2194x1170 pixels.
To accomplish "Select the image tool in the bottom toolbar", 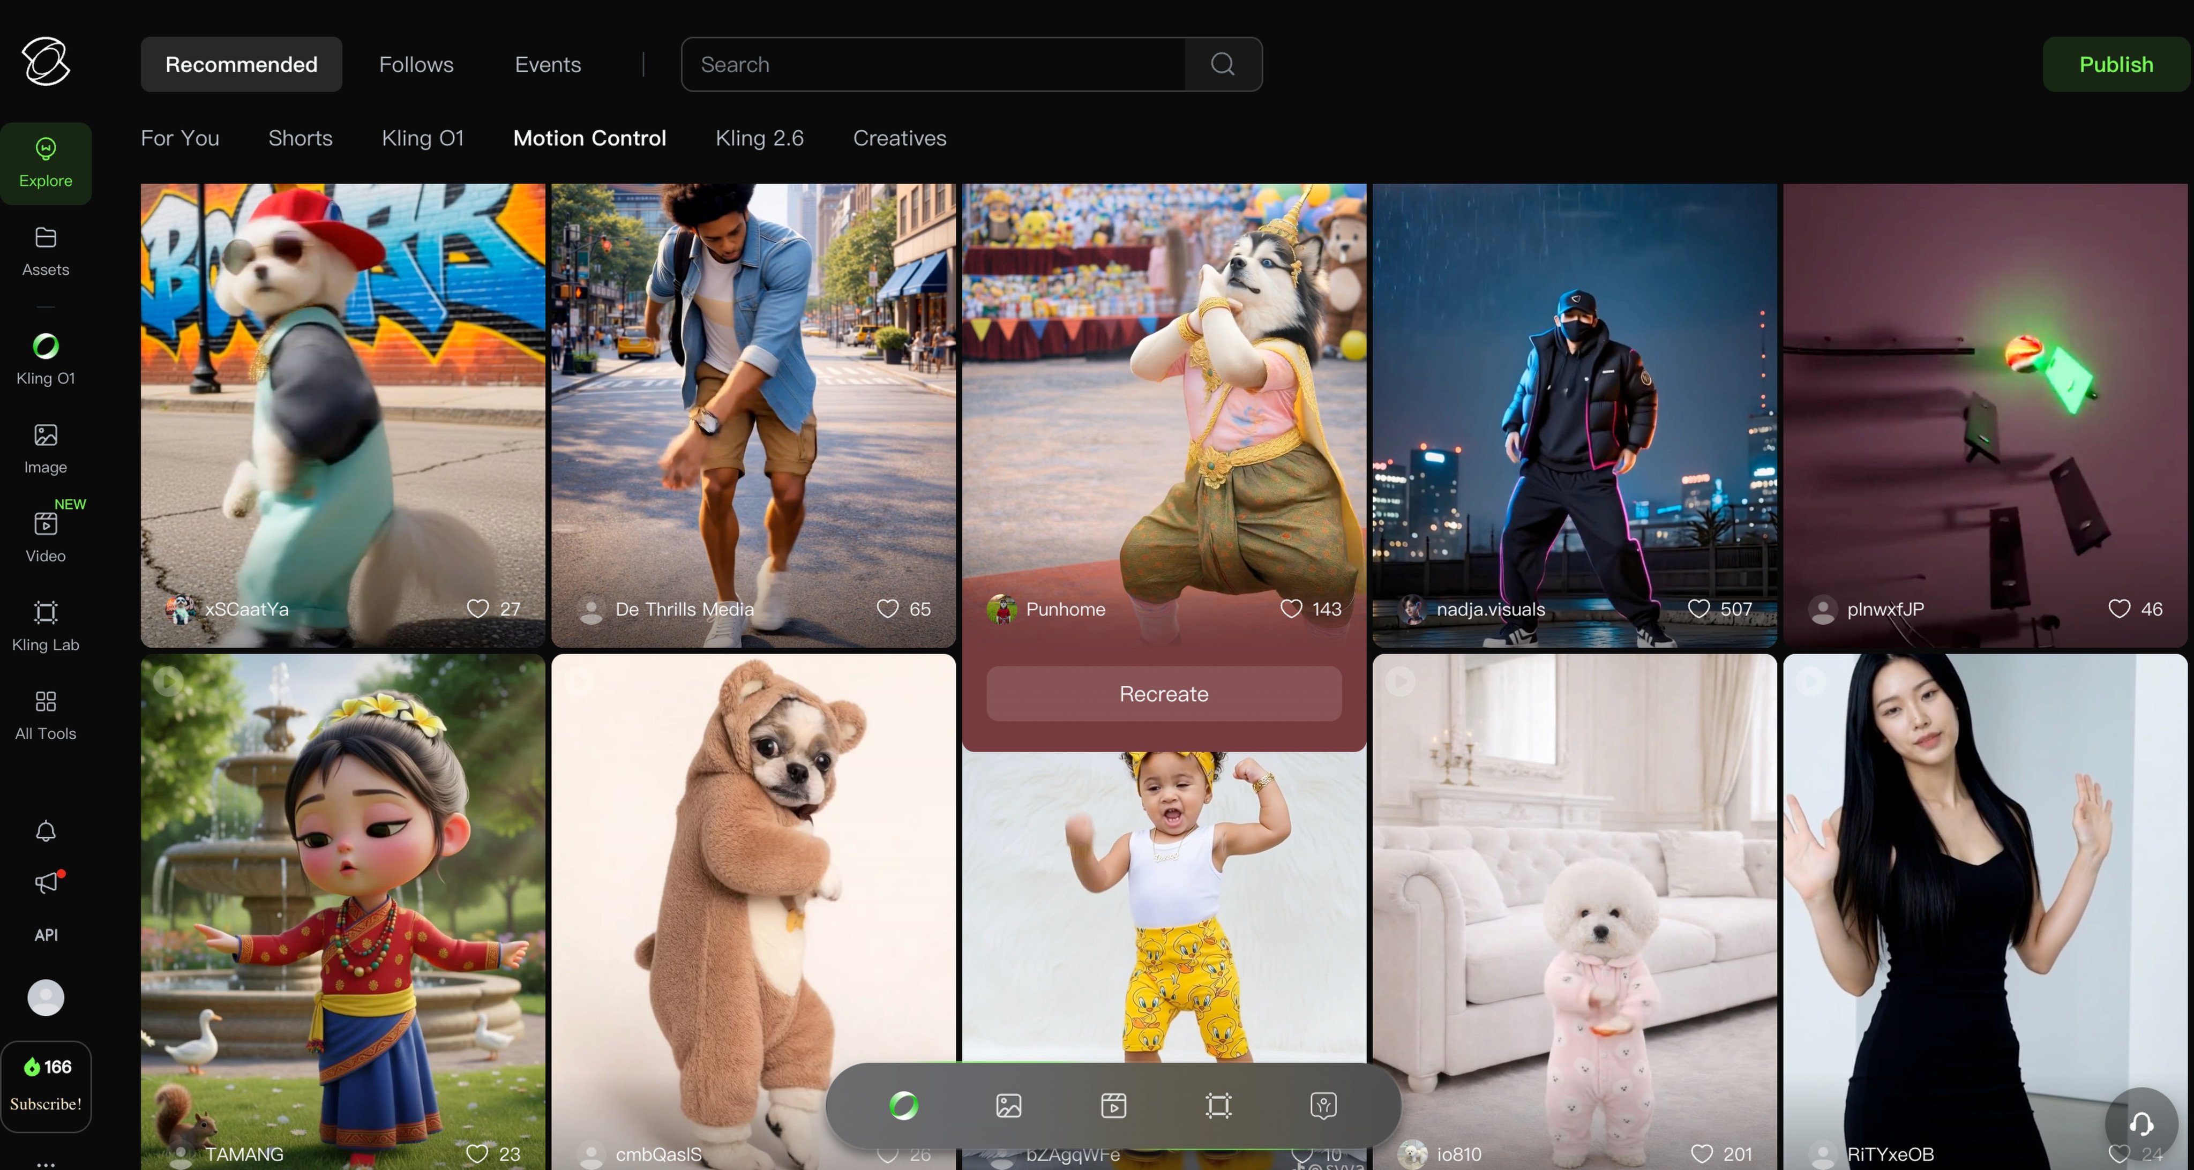I will click(1008, 1105).
